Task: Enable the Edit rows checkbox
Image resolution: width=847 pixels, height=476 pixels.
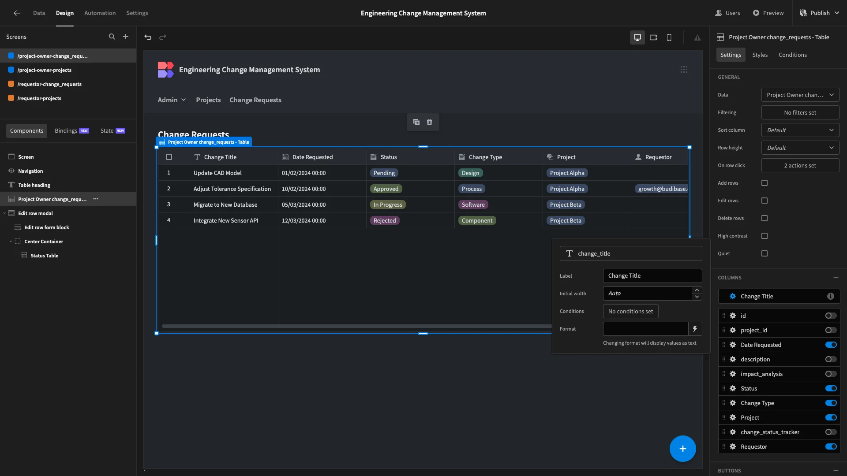Action: [765, 201]
